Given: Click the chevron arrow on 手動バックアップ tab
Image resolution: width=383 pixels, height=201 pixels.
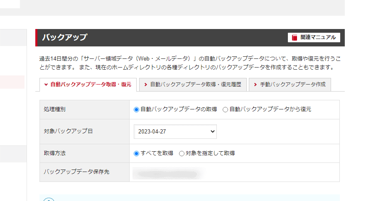Looking at the screenshot, I should pos(255,85).
